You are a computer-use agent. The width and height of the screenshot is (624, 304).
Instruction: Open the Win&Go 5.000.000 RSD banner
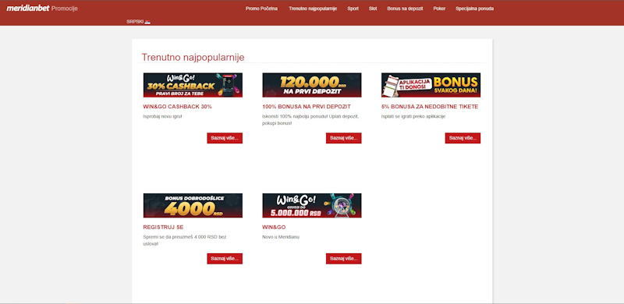(312, 206)
